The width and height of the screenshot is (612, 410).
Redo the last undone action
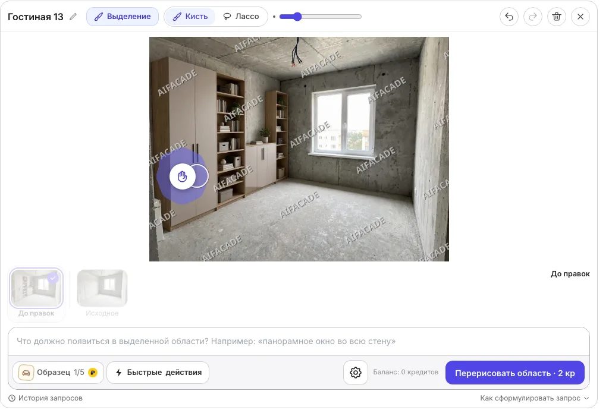(x=533, y=17)
